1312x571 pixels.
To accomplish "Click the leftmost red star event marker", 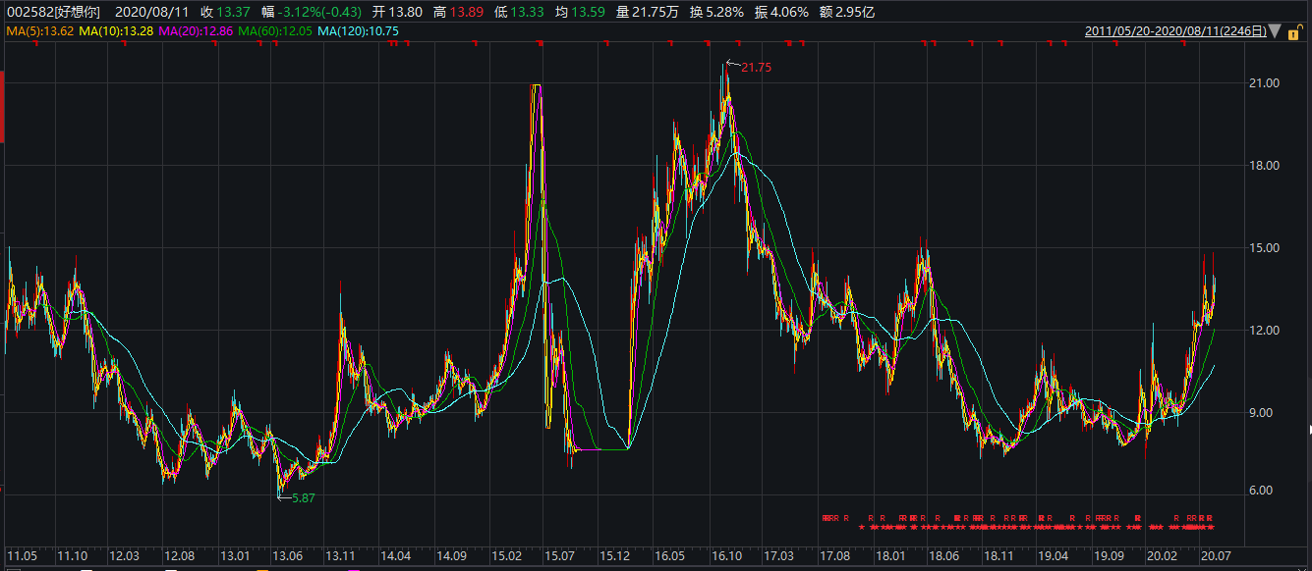I will [862, 528].
